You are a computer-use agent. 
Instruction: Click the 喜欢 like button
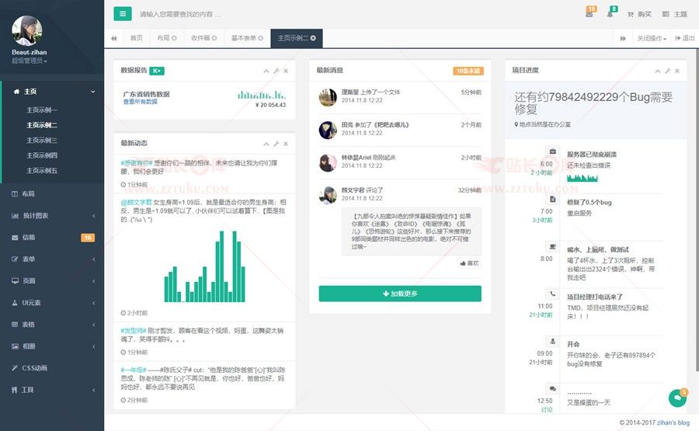(x=468, y=263)
